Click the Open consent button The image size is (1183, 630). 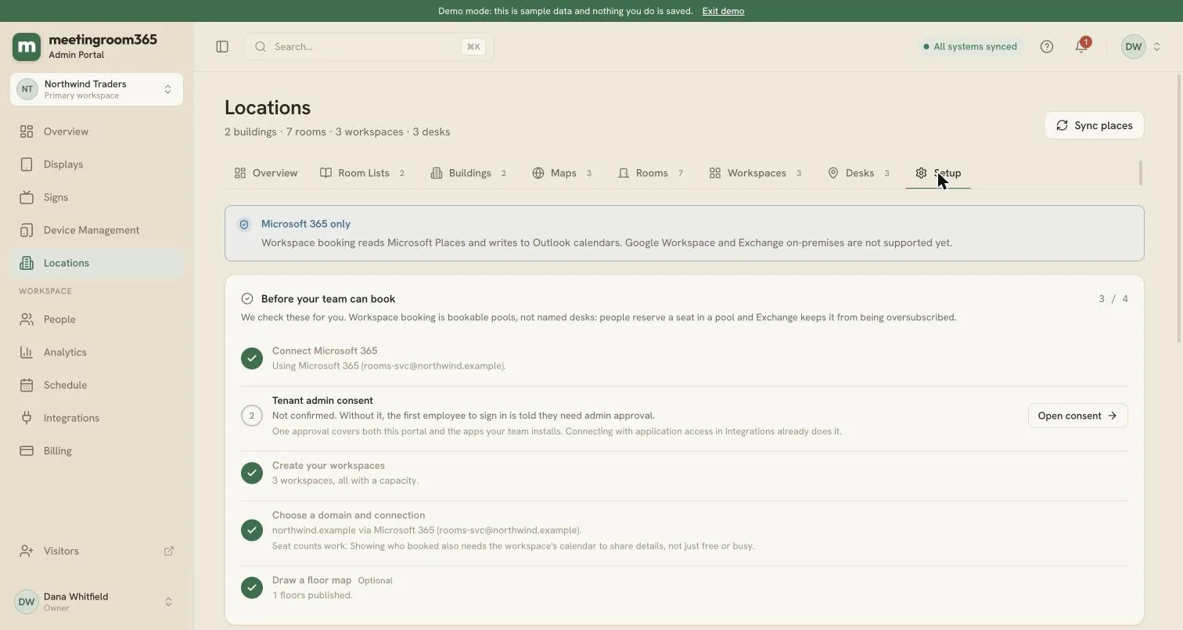coord(1077,416)
